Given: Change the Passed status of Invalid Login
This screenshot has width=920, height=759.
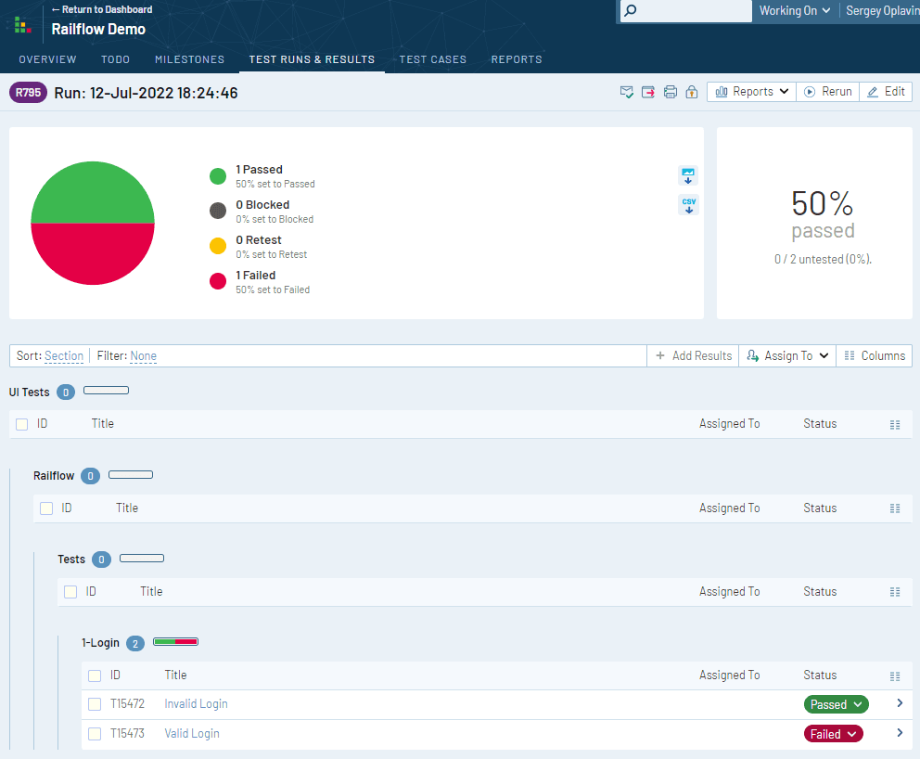Looking at the screenshot, I should [x=835, y=704].
